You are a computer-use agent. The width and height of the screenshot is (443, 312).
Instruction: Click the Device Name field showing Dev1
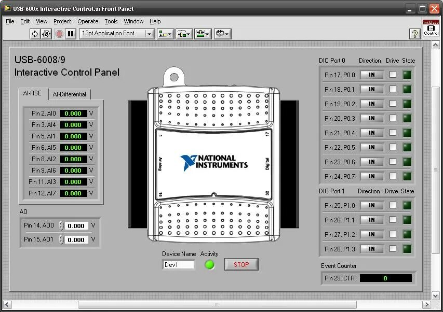178,265
